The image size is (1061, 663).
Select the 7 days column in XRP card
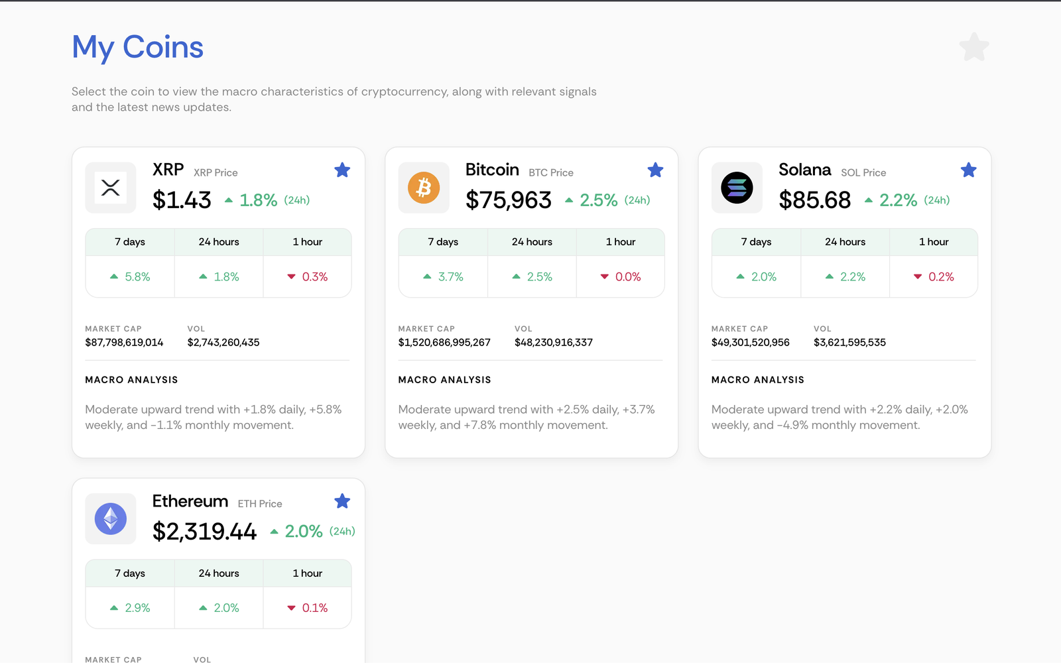click(x=130, y=242)
